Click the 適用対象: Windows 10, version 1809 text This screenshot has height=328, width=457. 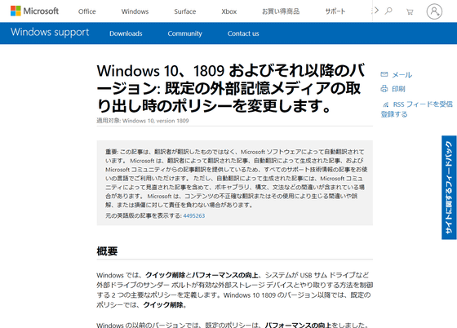click(x=143, y=121)
